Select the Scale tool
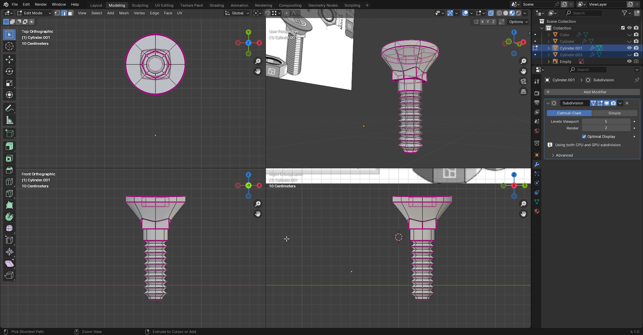The height and width of the screenshot is (335, 643). click(9, 83)
